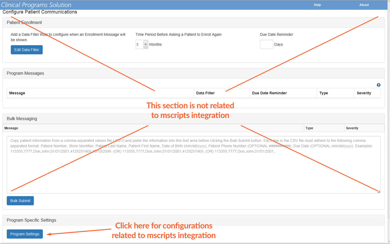Viewport: 390px width, 244px height.
Task: Click the Message header in Bulk Messaging
Action: [153, 128]
